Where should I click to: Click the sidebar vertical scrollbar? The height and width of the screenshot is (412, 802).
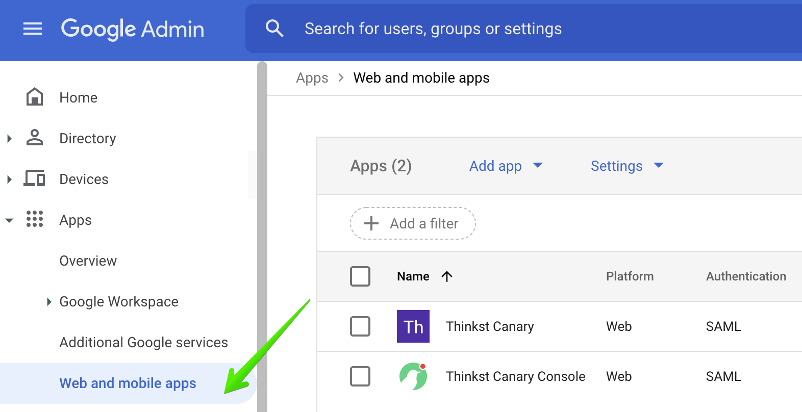(262, 237)
